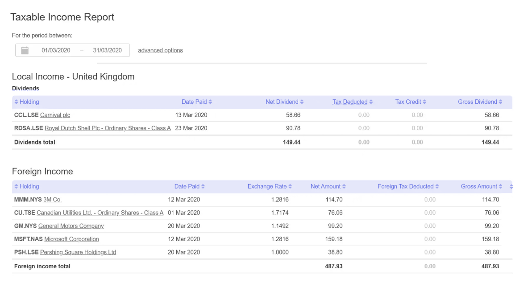The height and width of the screenshot is (287, 528).
Task: View Canadian Utilities Ltd. holding
Action: (x=100, y=213)
